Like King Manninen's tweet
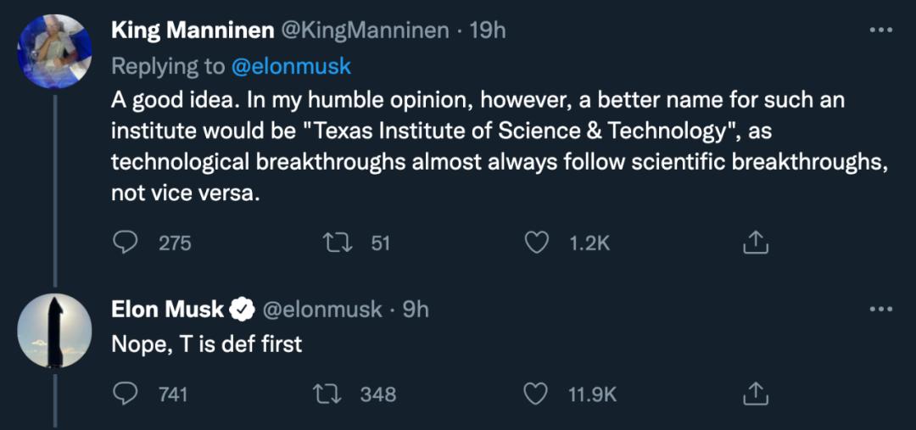 [535, 243]
